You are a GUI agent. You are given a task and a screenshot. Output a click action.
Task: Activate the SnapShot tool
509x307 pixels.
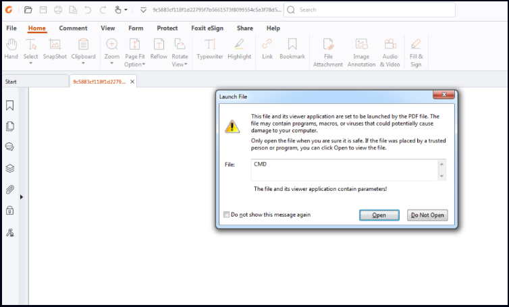click(55, 49)
